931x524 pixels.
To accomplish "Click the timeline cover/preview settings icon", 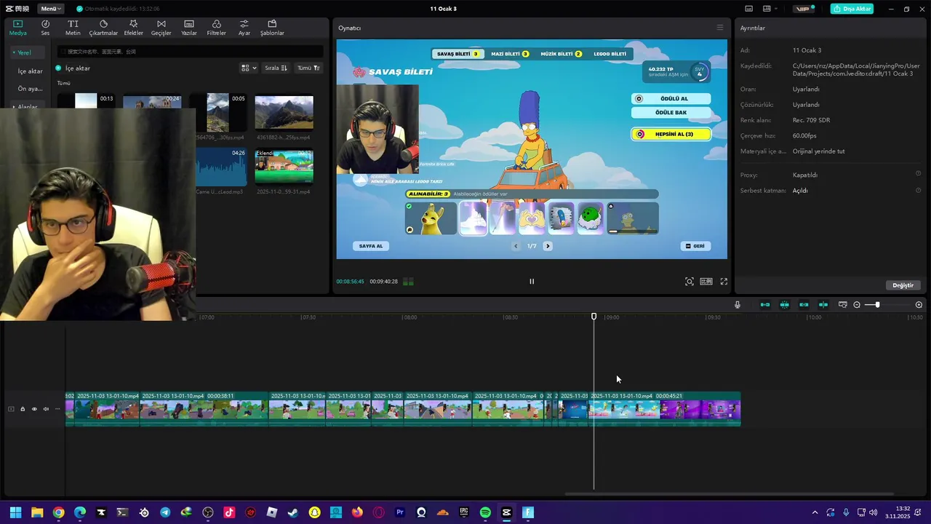I will click(843, 305).
